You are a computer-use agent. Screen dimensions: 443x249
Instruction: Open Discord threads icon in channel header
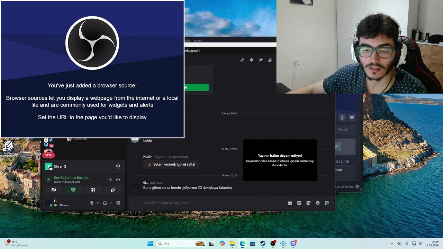click(242, 60)
